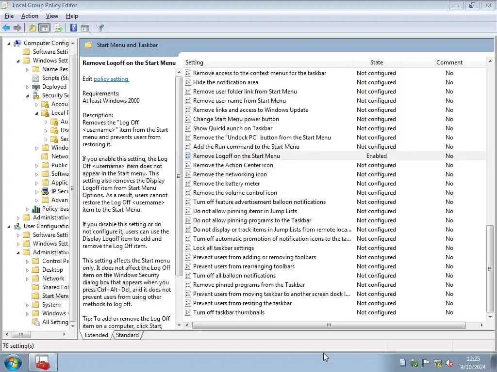Expand the Policy-based QoS node
Viewport: 497px width, 372px height.
click(x=27, y=209)
